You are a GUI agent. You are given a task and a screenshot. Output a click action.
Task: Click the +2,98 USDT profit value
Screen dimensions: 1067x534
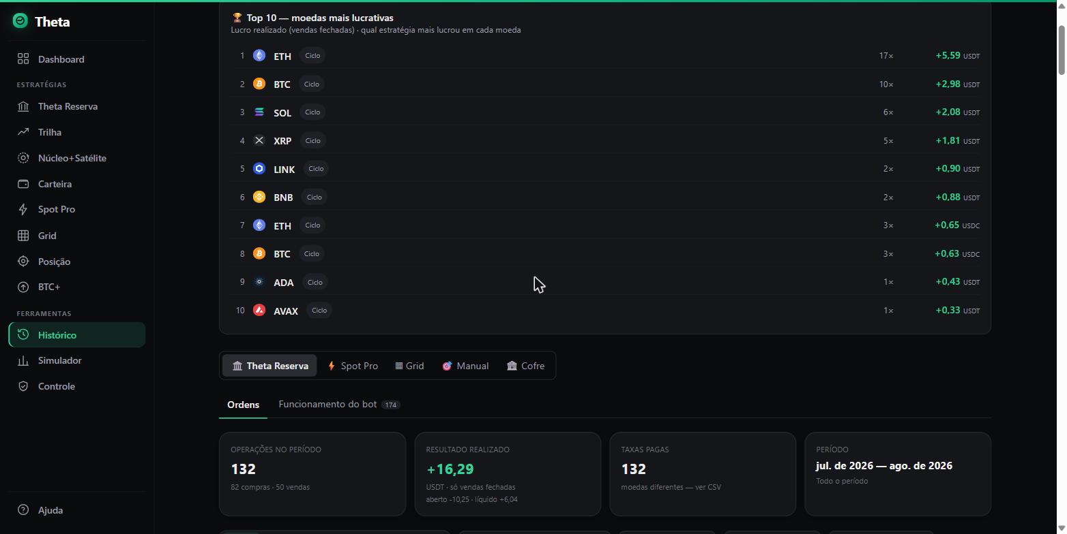click(x=957, y=84)
